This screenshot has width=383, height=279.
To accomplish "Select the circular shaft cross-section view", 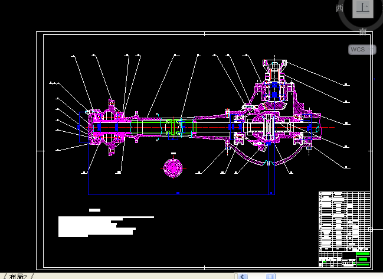I will point(173,168).
